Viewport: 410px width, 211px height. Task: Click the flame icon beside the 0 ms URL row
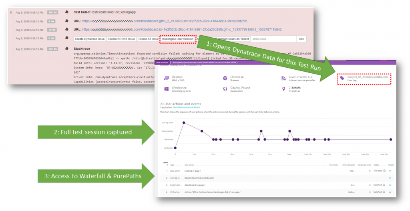67,21
